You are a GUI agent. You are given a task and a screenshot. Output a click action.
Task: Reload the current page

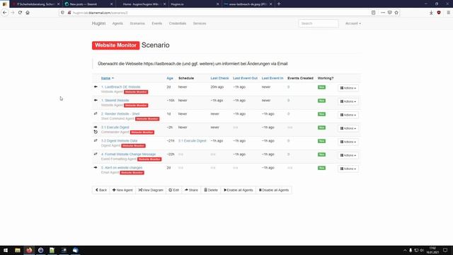tap(20, 13)
